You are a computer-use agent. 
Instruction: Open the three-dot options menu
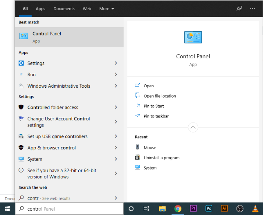(252, 8)
